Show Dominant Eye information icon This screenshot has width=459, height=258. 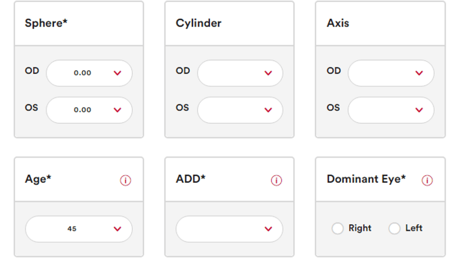(427, 180)
